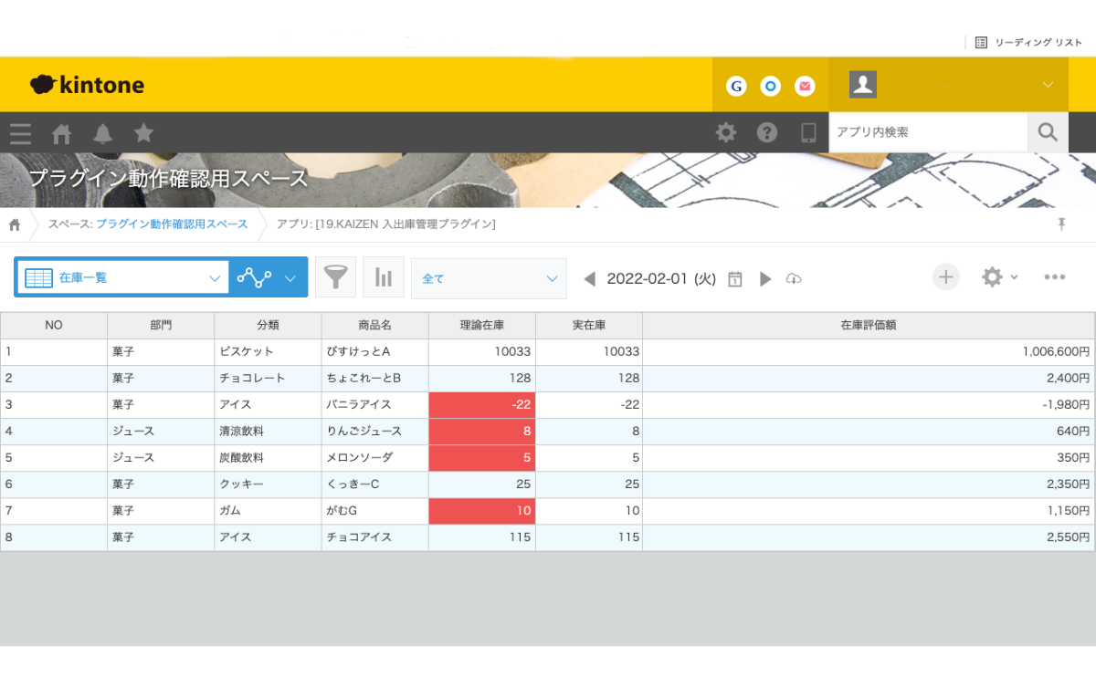
Task: Open the calendar date picker
Action: [x=734, y=279]
